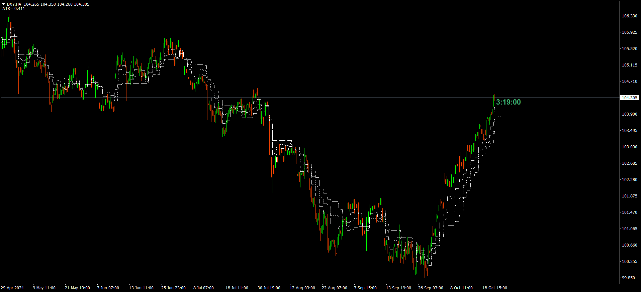Click the 101.065 price scale label
Image resolution: width=641 pixels, height=292 pixels.
629,229
